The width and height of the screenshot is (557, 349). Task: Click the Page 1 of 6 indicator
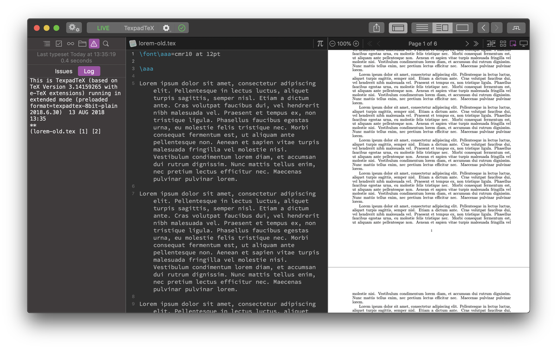point(423,44)
